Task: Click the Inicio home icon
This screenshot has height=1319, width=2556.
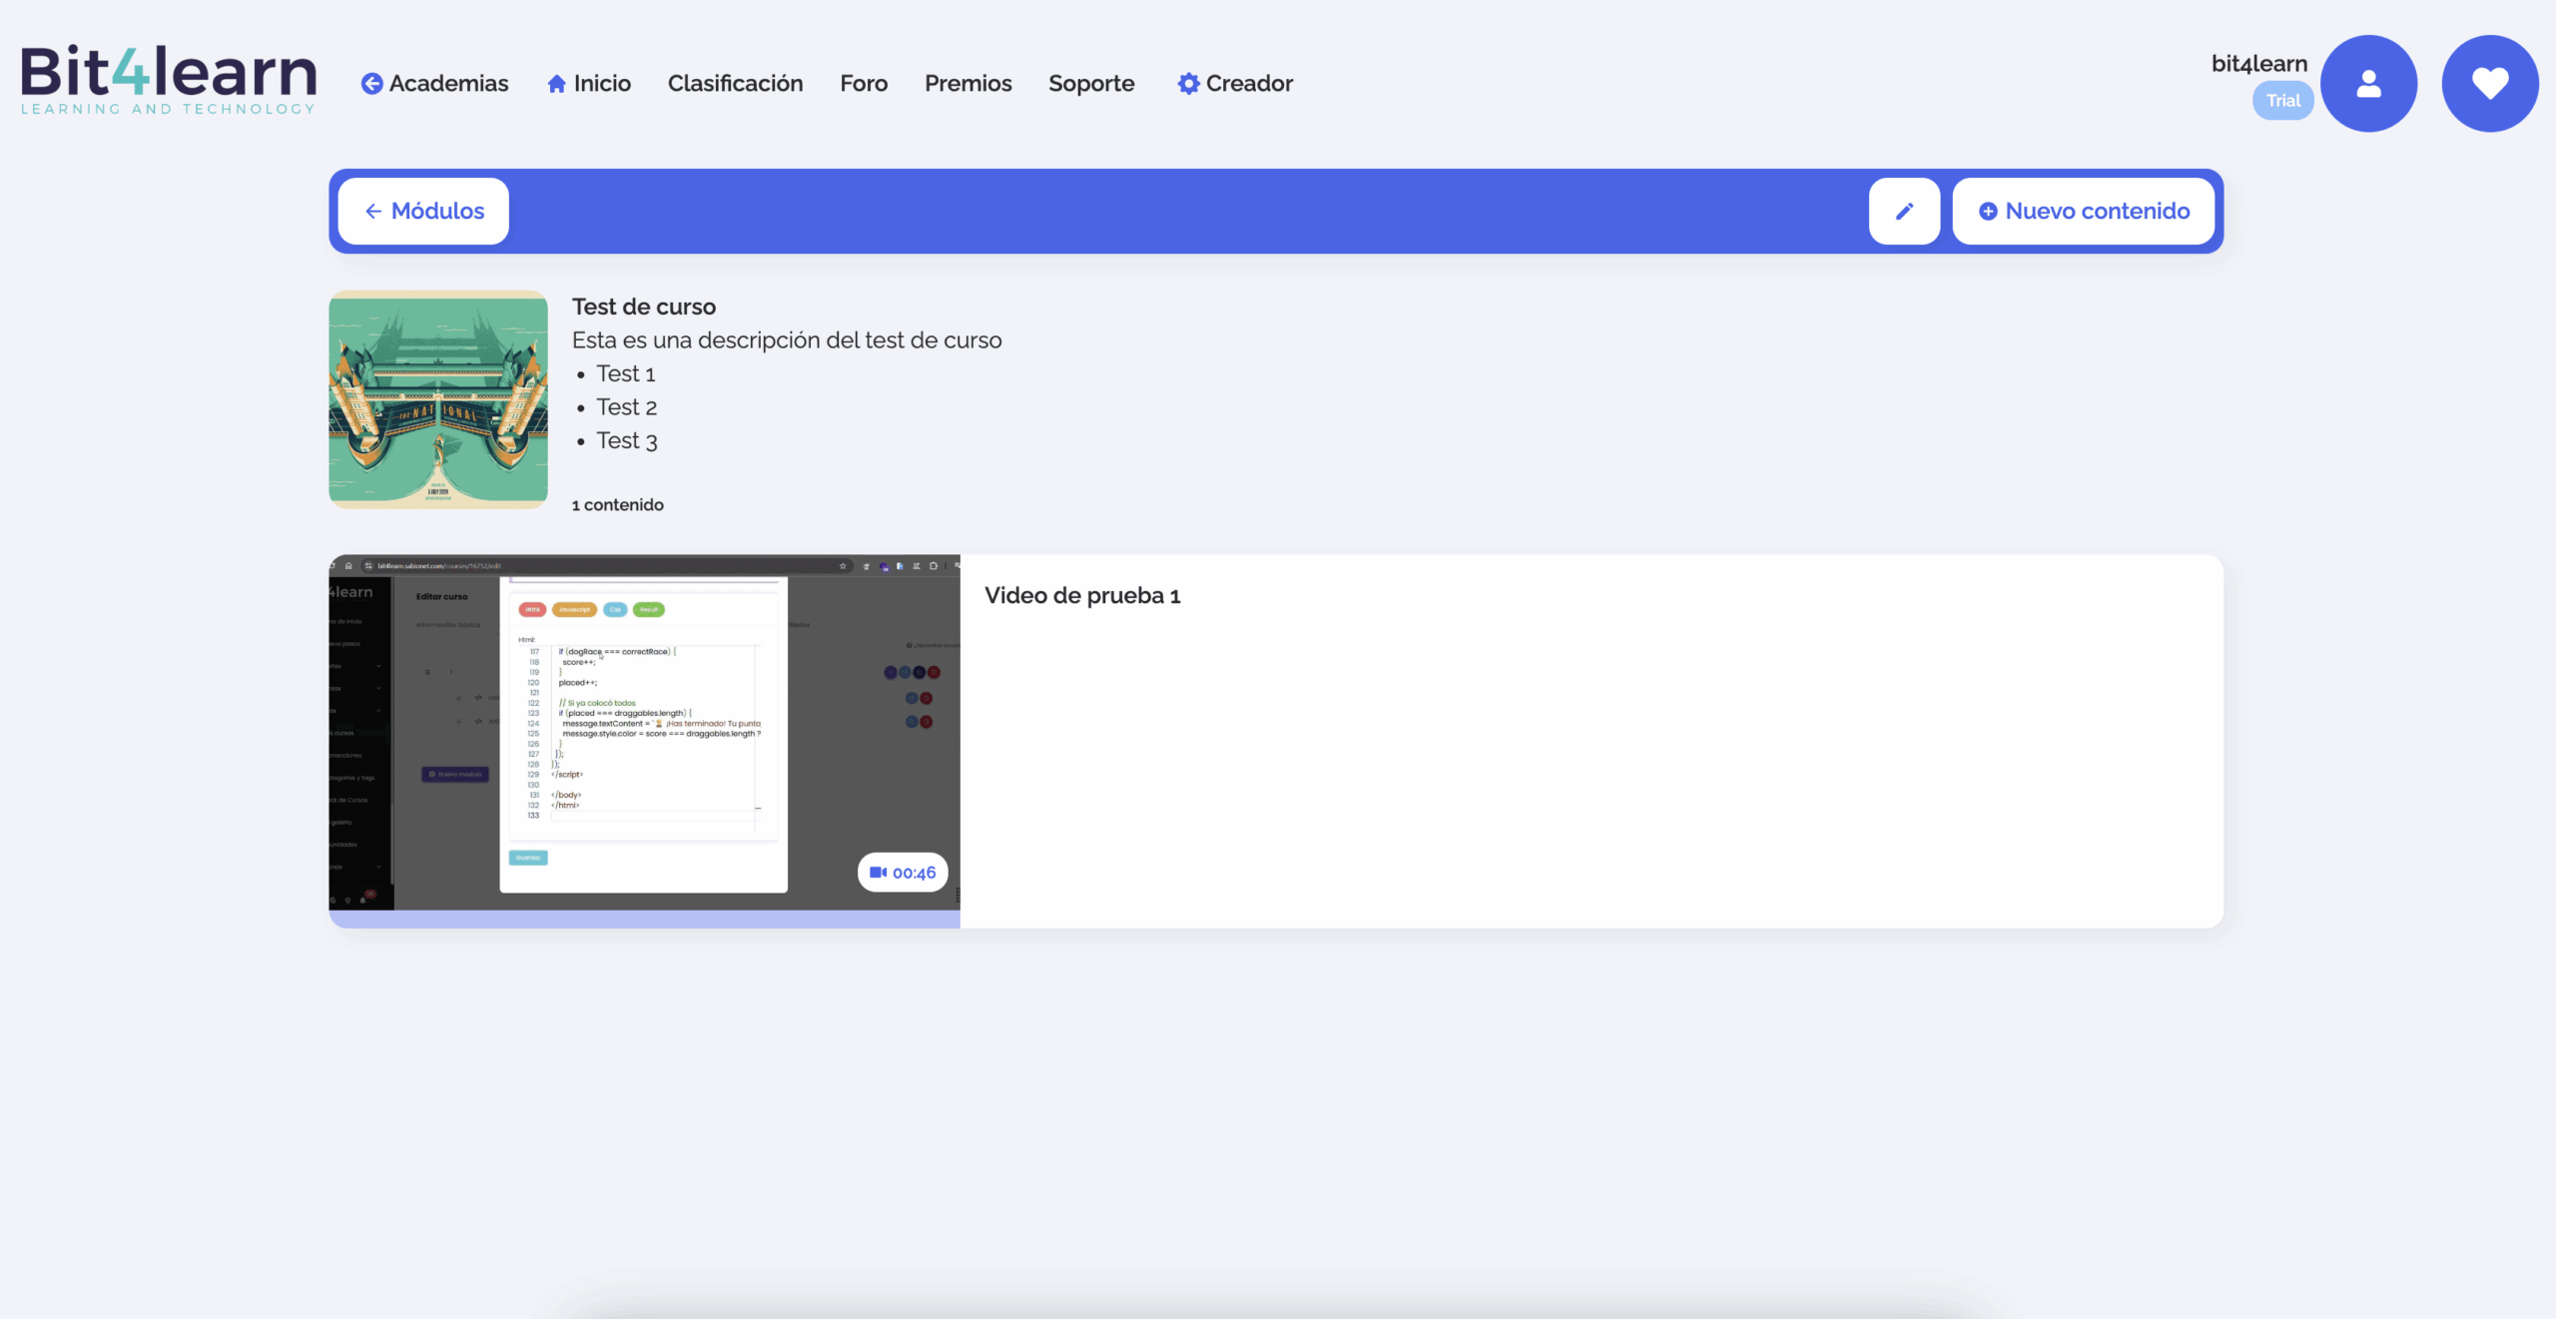Action: (556, 84)
